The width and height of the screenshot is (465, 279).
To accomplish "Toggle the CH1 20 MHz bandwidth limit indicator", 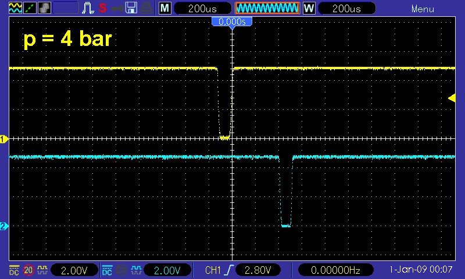I will click(28, 270).
